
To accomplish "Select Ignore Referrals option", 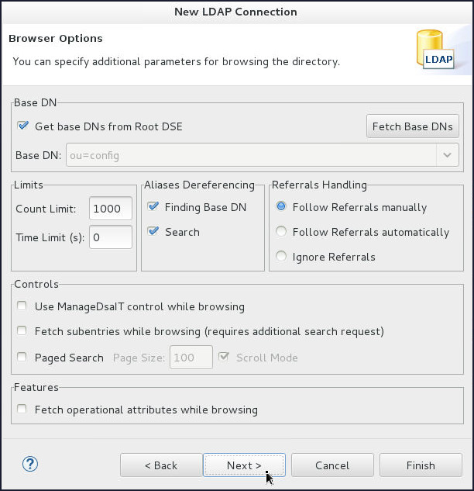I will [281, 257].
